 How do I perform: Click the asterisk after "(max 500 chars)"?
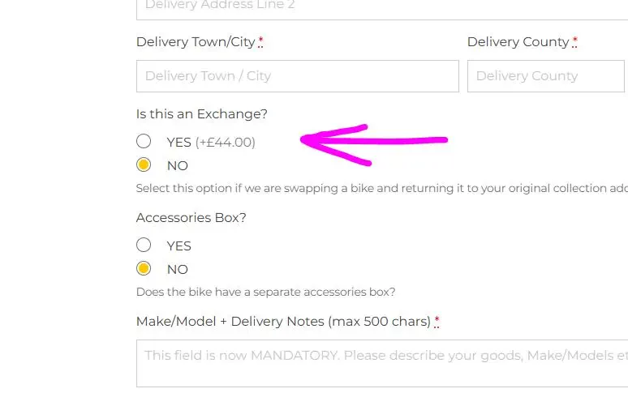437,322
